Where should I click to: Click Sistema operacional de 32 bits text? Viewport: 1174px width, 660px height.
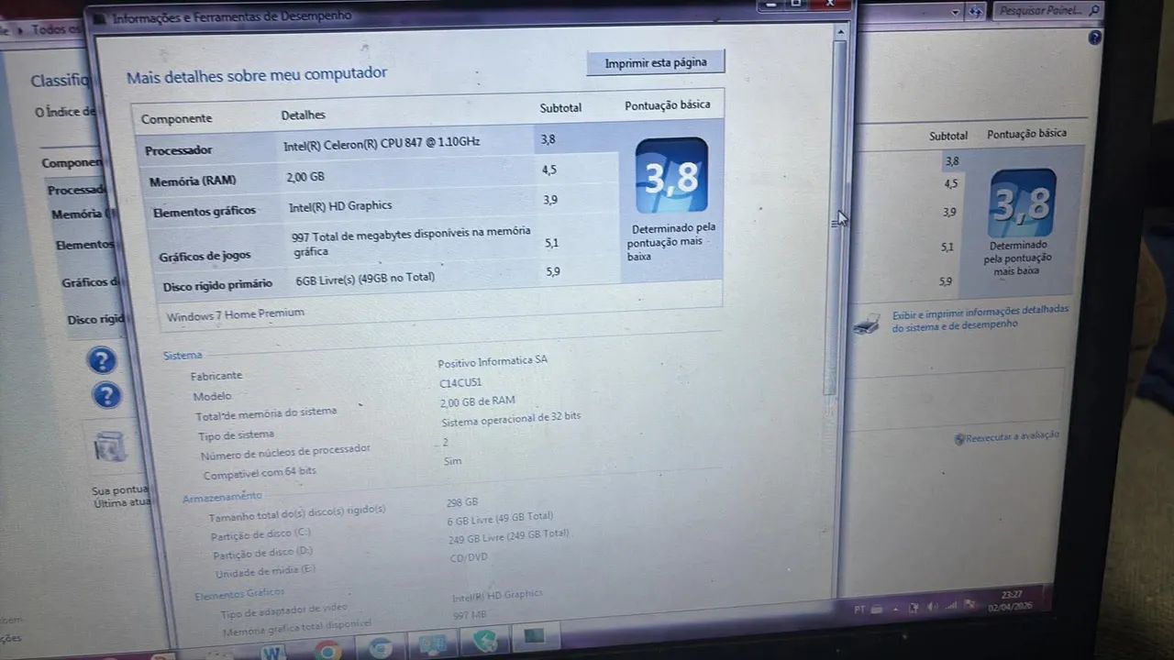click(x=511, y=418)
